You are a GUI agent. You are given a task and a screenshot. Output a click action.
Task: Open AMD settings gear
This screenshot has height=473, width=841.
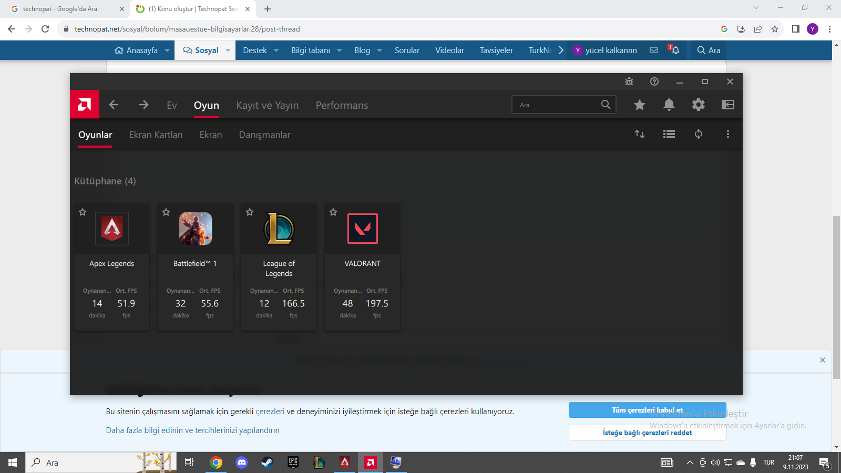point(699,105)
